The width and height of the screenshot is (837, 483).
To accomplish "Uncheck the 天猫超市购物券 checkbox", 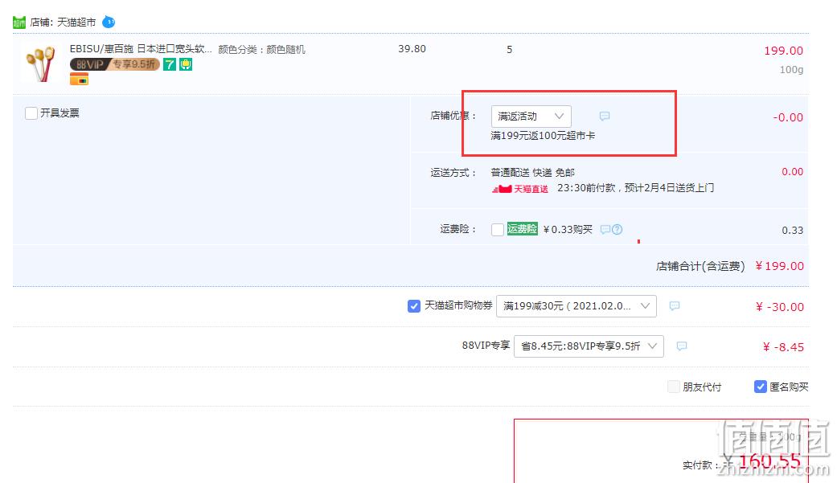I will [414, 306].
